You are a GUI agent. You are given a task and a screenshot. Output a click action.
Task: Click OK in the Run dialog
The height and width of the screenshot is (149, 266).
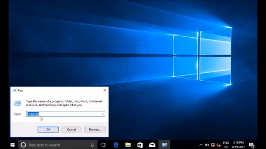tap(48, 130)
